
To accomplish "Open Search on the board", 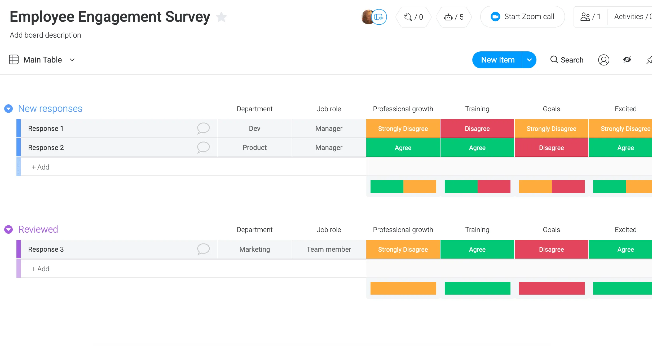I will pos(567,60).
